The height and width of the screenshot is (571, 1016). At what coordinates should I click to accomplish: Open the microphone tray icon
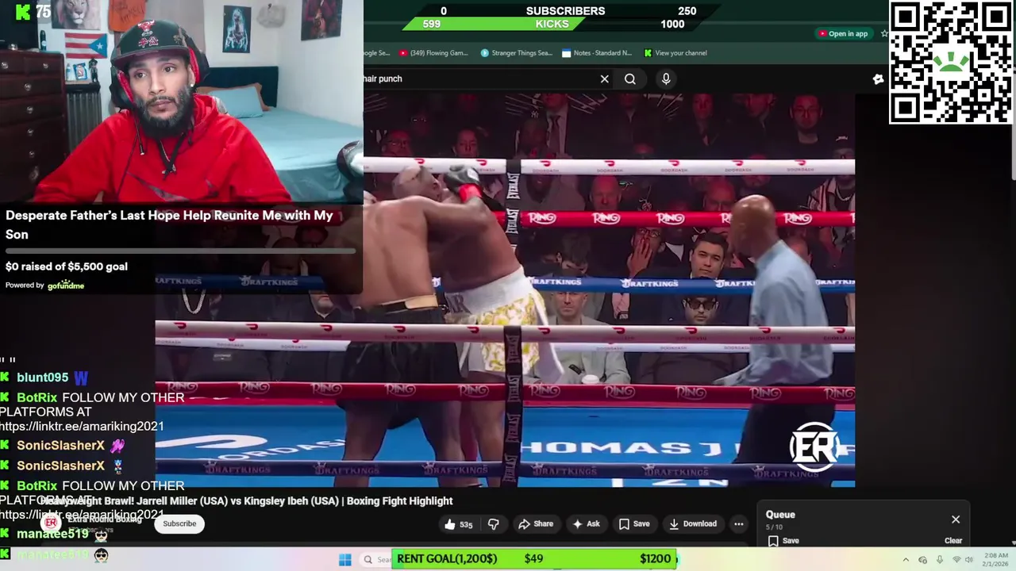(x=940, y=560)
